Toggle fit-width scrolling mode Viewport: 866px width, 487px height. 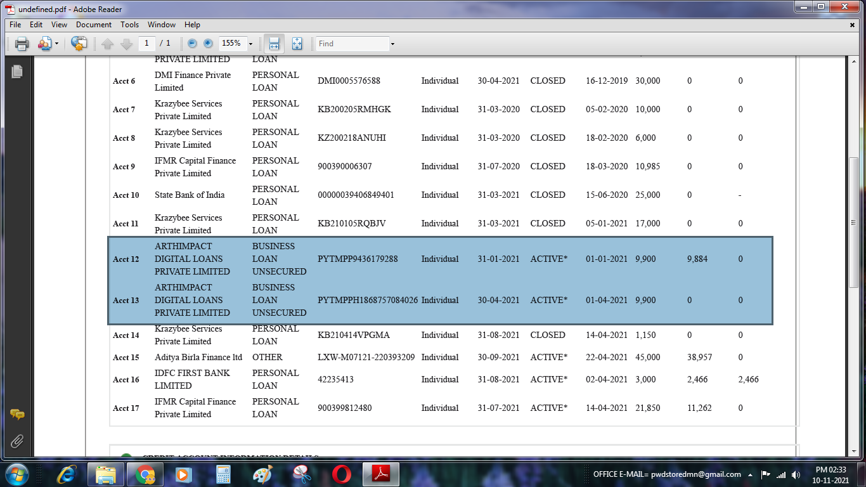pyautogui.click(x=274, y=44)
